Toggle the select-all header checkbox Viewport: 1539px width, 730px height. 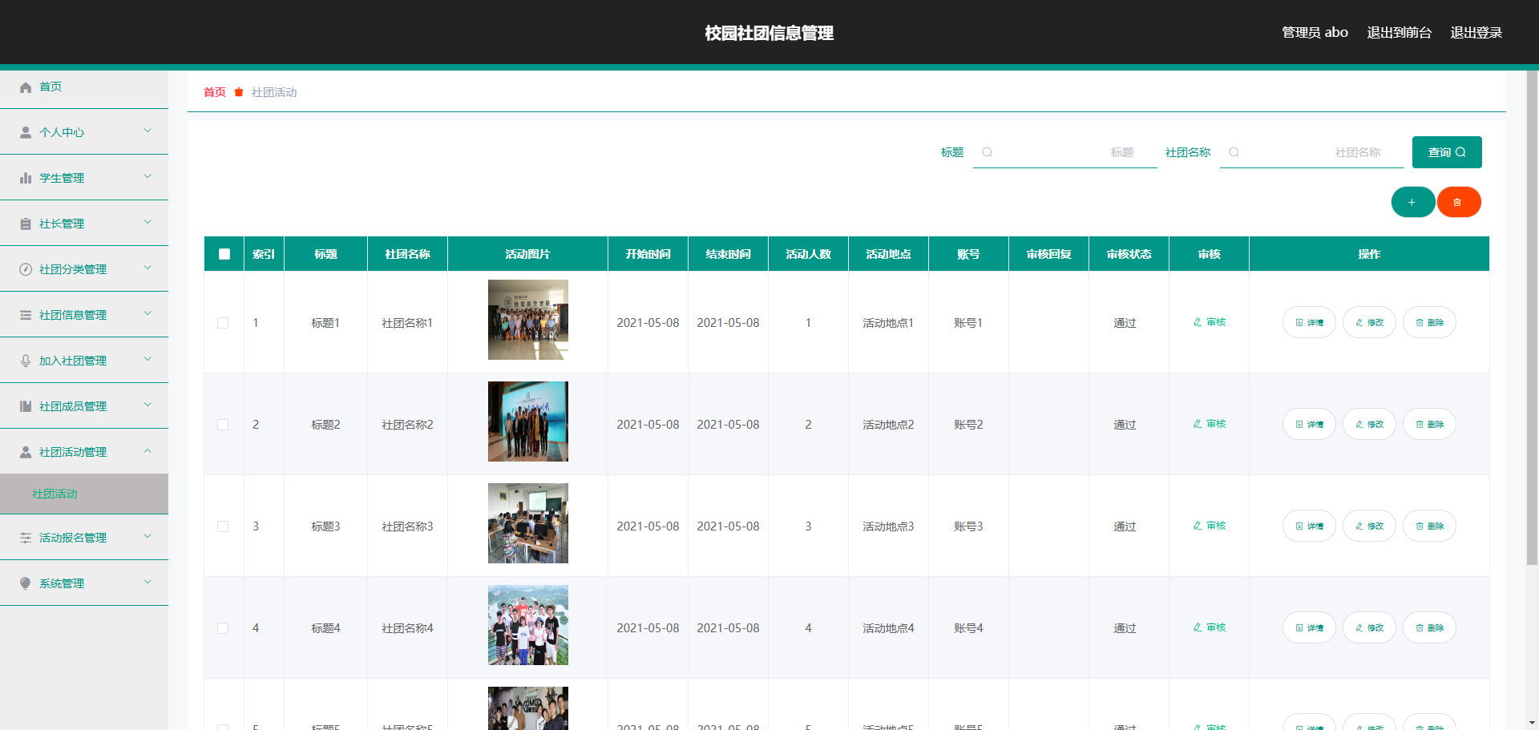click(x=224, y=254)
